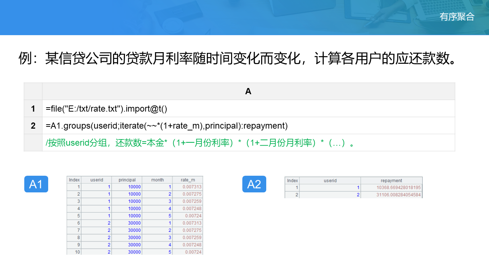Click the rate_m column header in A1 table
Viewport: 489px width, 275px height.
point(188,180)
